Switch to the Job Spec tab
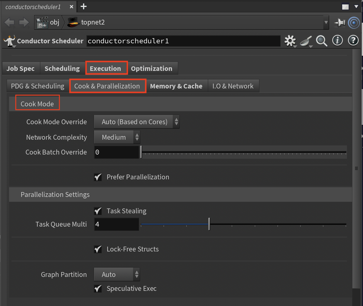This screenshot has height=306, width=363. pyautogui.click(x=21, y=68)
